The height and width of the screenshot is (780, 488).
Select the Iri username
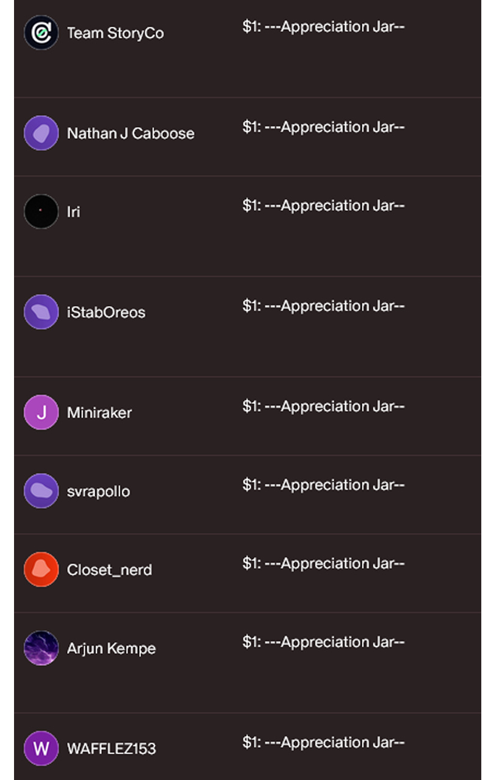(x=73, y=212)
